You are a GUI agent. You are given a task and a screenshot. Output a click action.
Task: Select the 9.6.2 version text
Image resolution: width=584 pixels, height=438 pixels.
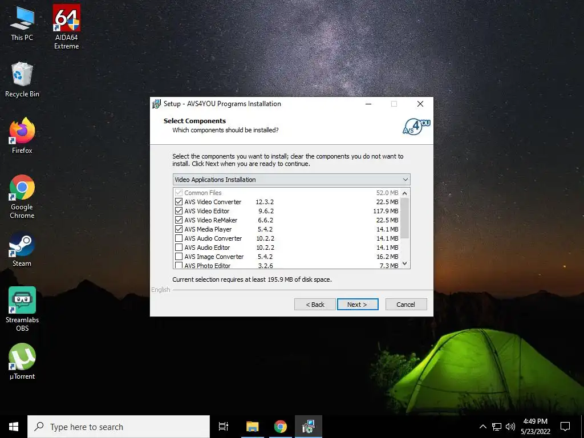click(x=266, y=211)
